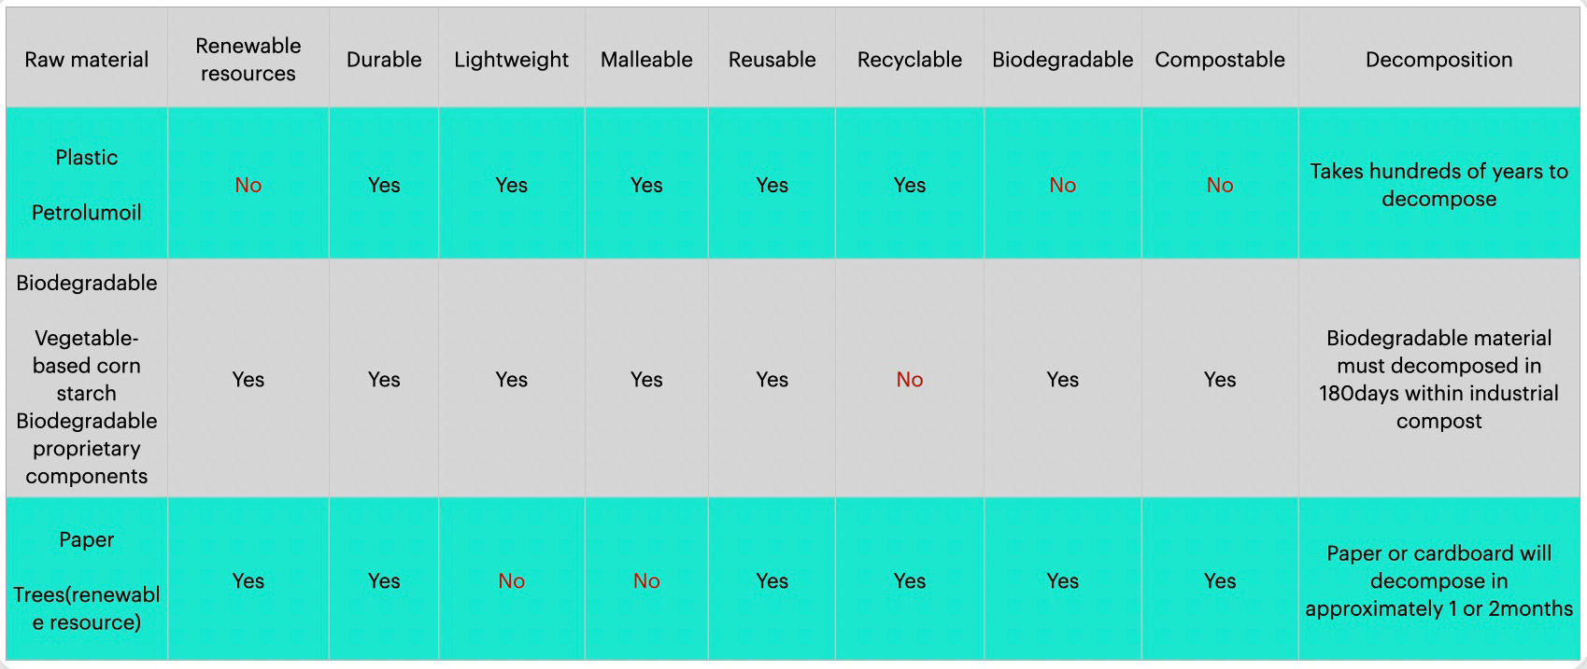Viewport: 1587px width, 669px height.
Task: Click the Compostable column header
Action: [1220, 59]
